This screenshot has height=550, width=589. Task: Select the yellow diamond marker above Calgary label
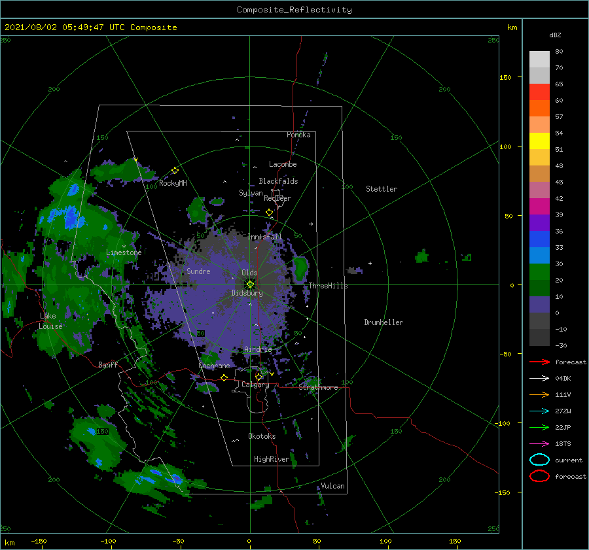(x=259, y=377)
